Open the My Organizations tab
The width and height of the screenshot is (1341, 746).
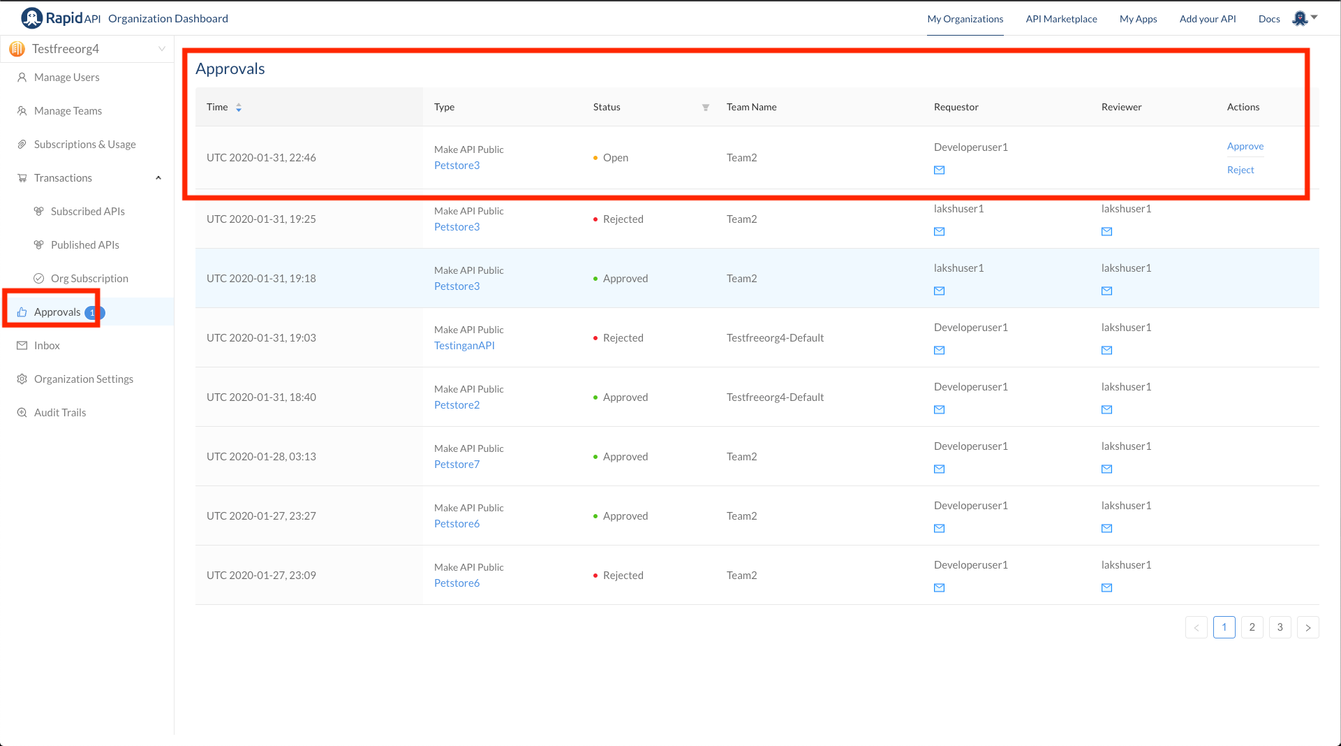(965, 19)
